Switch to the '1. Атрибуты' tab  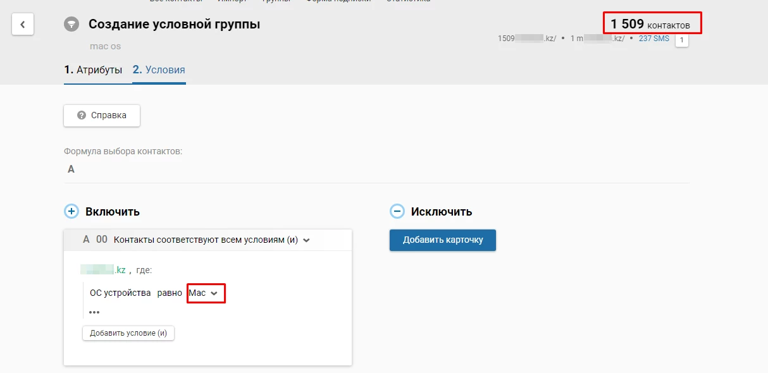94,70
